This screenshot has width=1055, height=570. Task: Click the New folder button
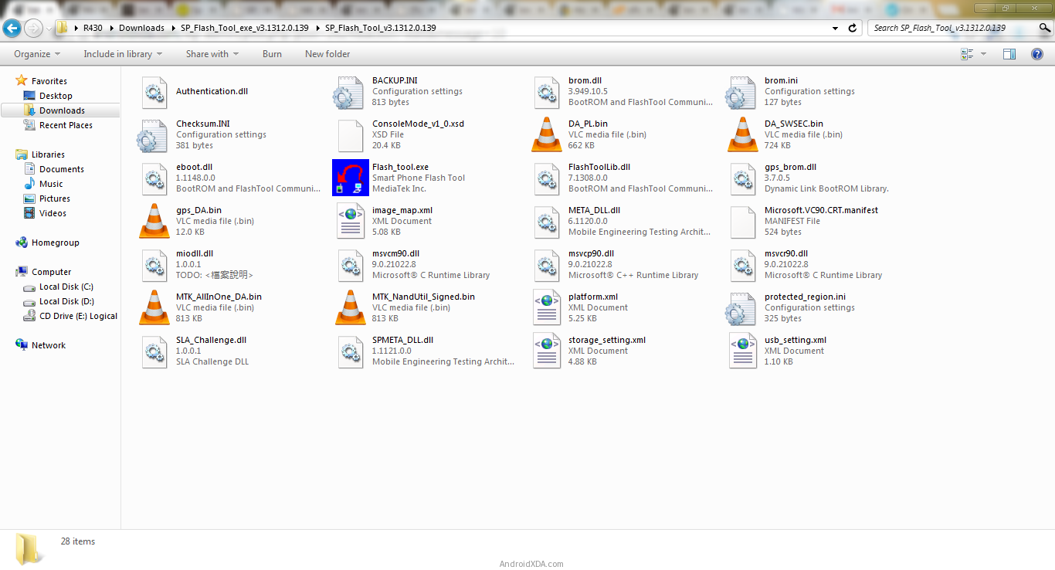327,54
